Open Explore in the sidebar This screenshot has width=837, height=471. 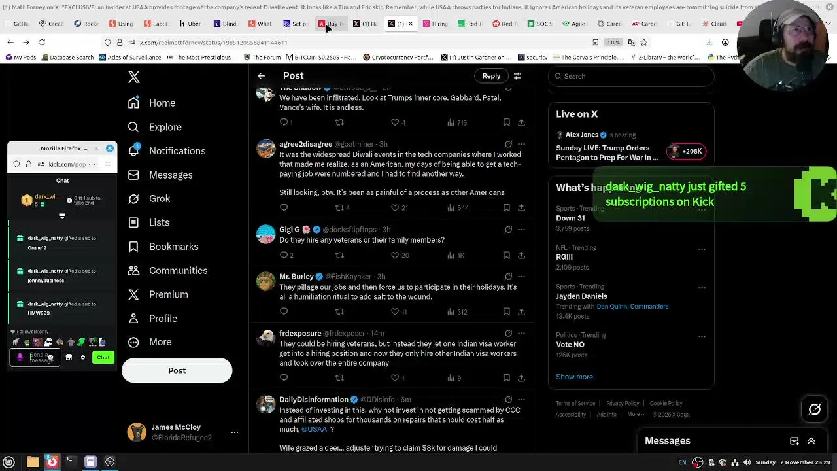coord(154,127)
